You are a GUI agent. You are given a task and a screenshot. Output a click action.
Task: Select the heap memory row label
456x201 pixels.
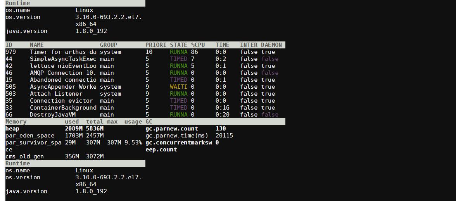point(12,129)
